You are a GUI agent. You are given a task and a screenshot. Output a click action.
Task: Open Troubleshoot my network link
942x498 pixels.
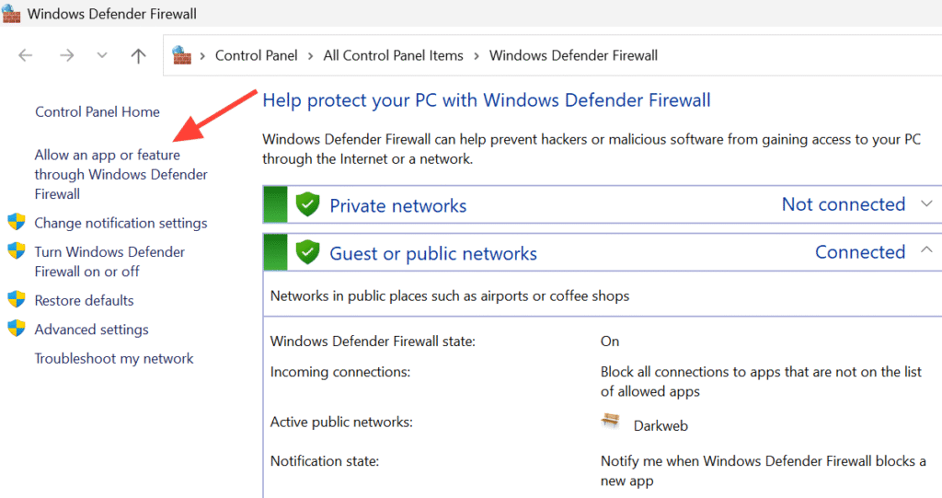click(114, 358)
